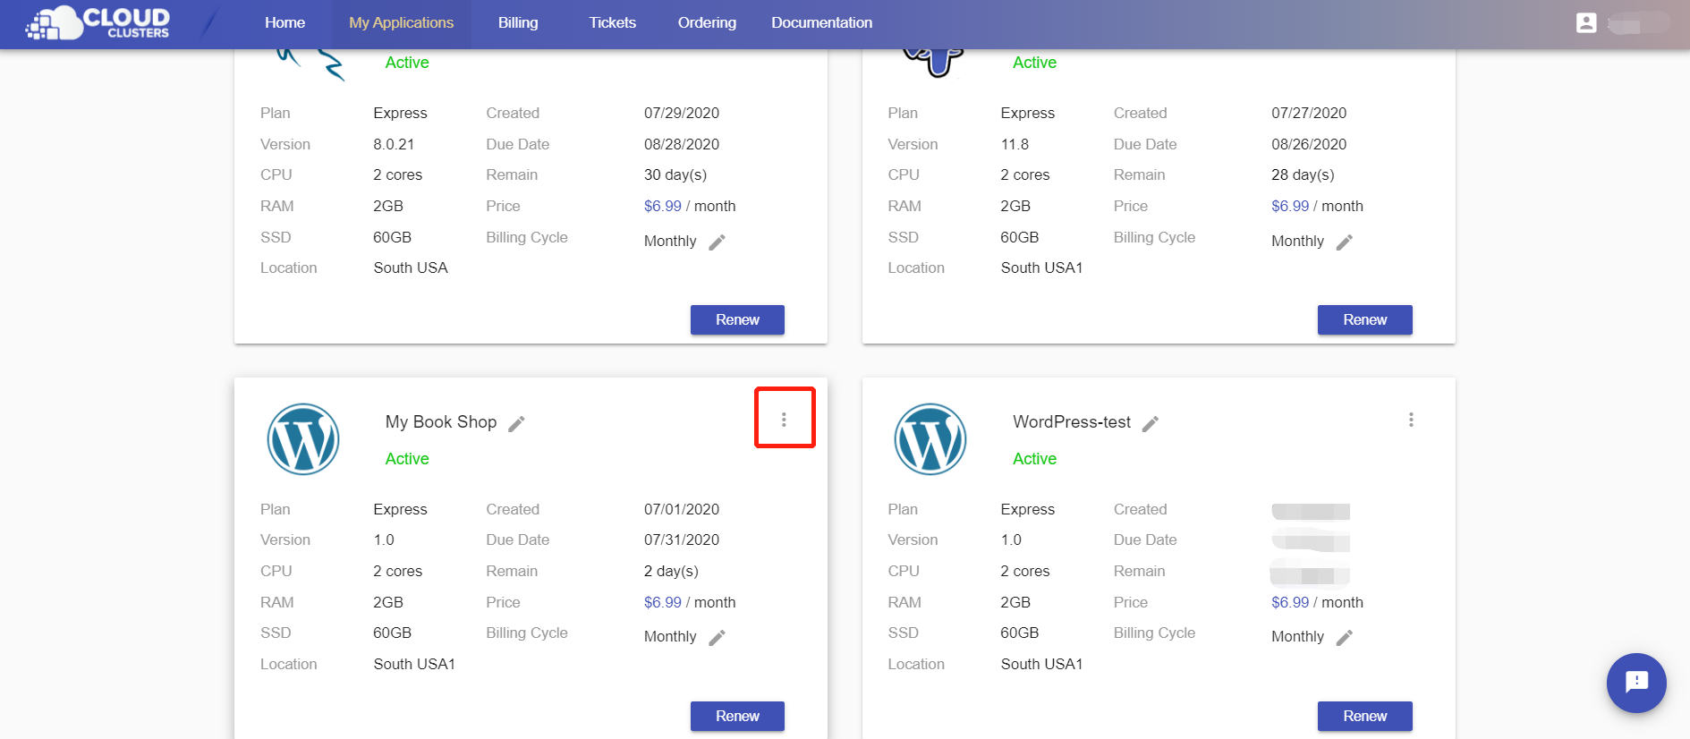
Task: Edit the WordPress-test name
Action: pyautogui.click(x=1151, y=424)
